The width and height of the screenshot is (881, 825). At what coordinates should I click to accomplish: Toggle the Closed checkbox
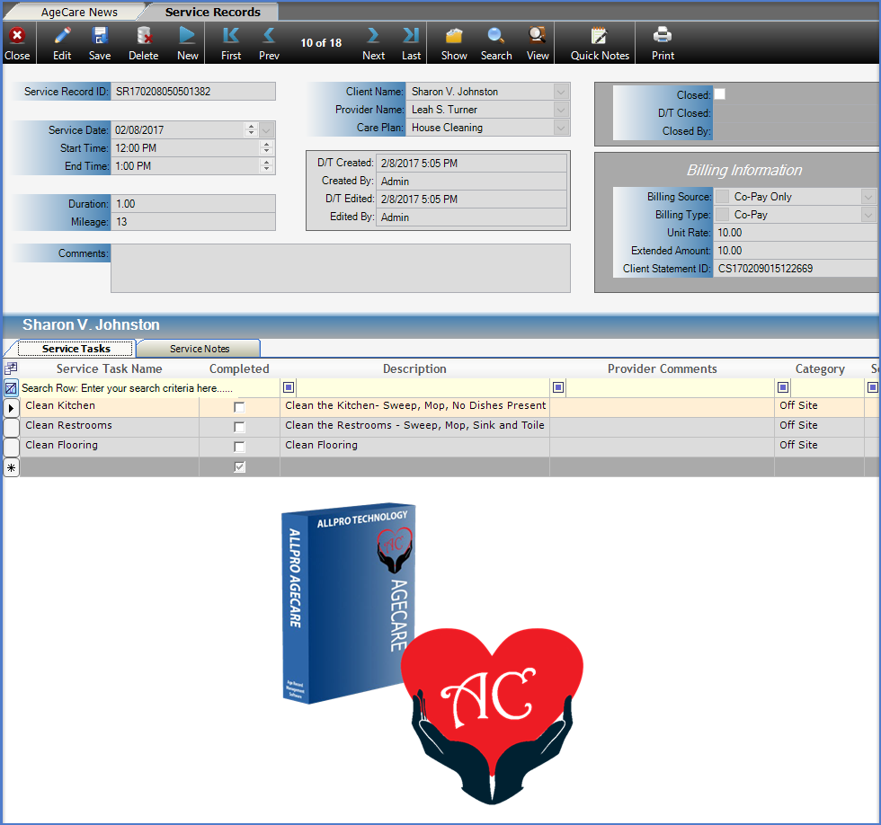(719, 94)
